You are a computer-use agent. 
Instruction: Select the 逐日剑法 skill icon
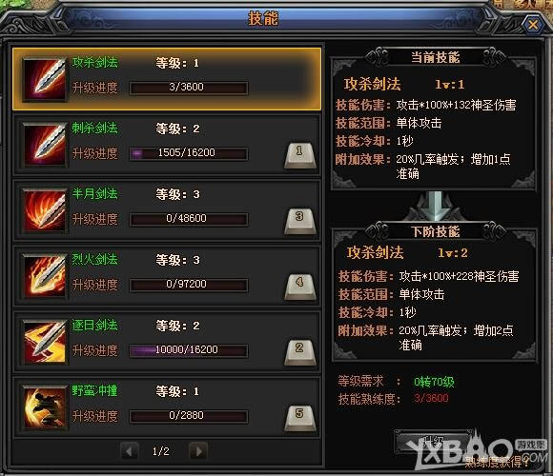pyautogui.click(x=45, y=342)
